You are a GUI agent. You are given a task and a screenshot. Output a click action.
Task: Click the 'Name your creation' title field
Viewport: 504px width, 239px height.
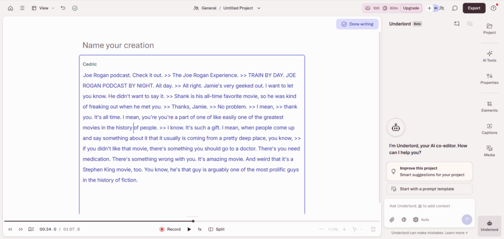(118, 45)
